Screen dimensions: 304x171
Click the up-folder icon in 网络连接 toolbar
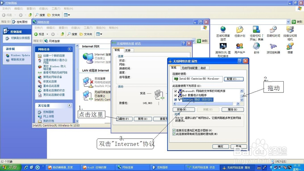[62, 34]
